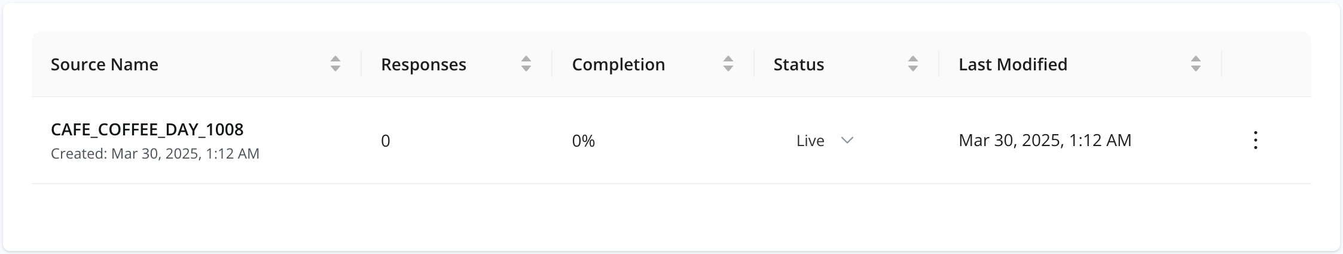This screenshot has width=1343, height=254.
Task: Click the ascending up arrow beside Source Name
Action: coord(335,58)
